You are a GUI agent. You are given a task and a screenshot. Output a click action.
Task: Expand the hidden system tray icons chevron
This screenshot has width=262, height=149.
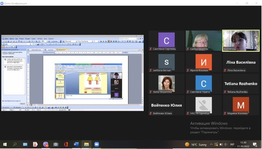pos(211,144)
